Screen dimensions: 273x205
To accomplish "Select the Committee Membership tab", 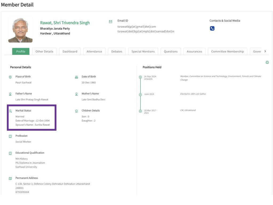I will click(227, 51).
